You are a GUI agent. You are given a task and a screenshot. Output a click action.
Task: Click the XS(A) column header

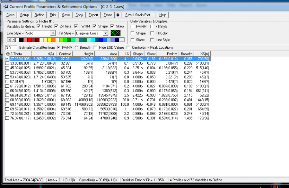(202, 54)
